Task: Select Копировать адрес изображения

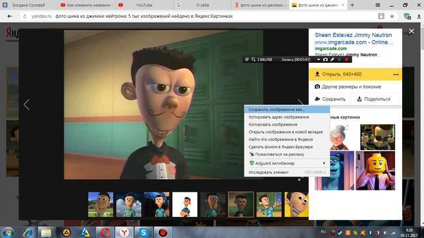Action: pyautogui.click(x=287, y=117)
